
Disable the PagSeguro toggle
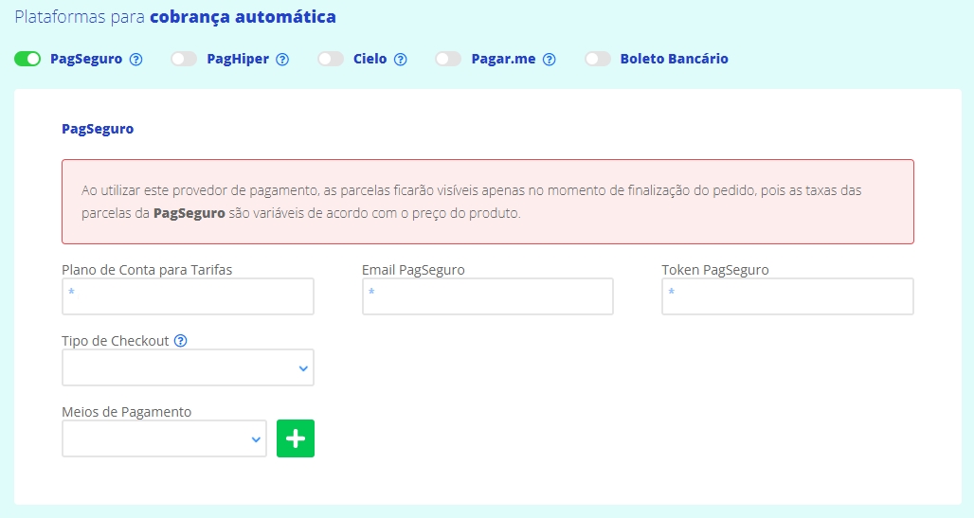tap(27, 59)
